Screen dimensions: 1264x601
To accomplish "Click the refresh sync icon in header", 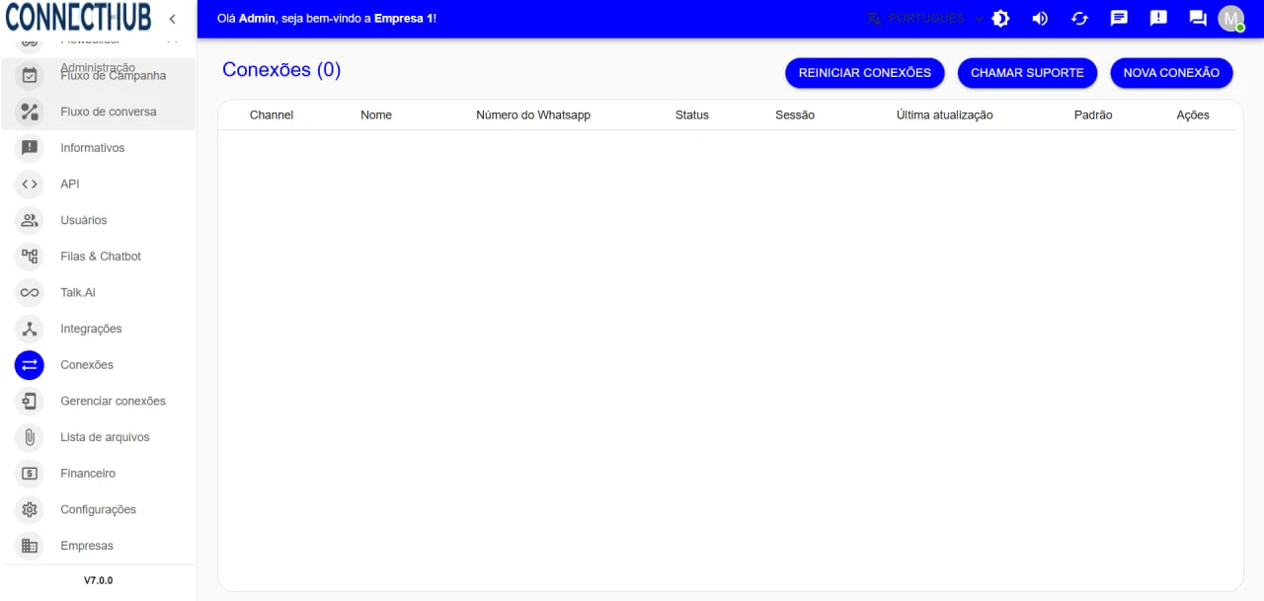I will point(1079,19).
